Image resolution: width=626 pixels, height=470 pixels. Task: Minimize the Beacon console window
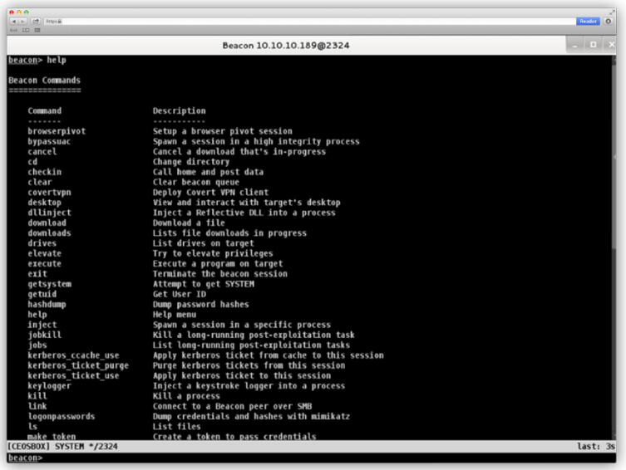(x=575, y=45)
